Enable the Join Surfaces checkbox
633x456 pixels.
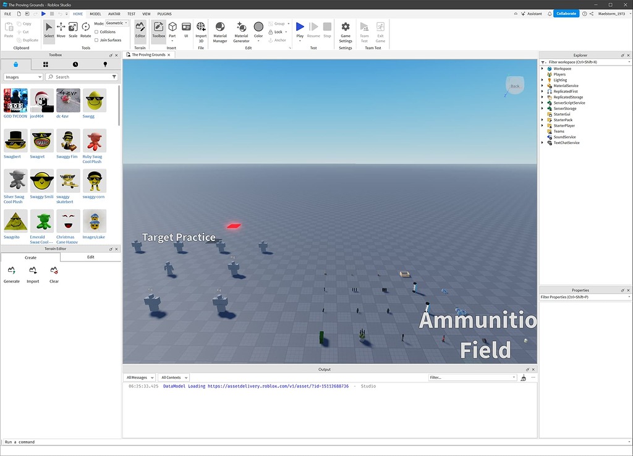tap(98, 40)
